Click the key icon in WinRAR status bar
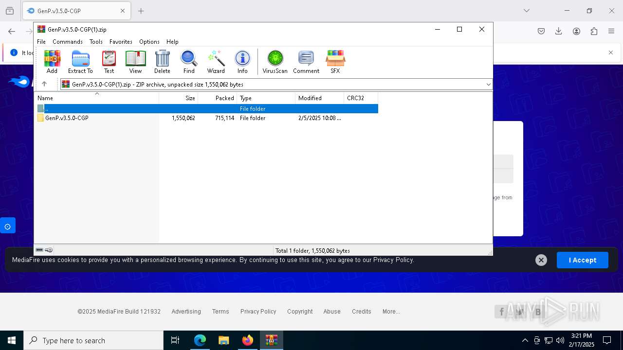 tap(49, 250)
